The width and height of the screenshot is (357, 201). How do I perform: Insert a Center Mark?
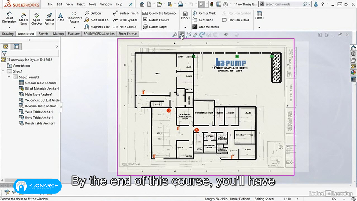tap(204, 13)
